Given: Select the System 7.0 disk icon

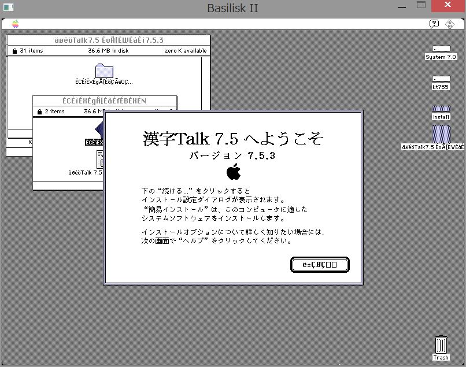Looking at the screenshot, I should [x=441, y=49].
